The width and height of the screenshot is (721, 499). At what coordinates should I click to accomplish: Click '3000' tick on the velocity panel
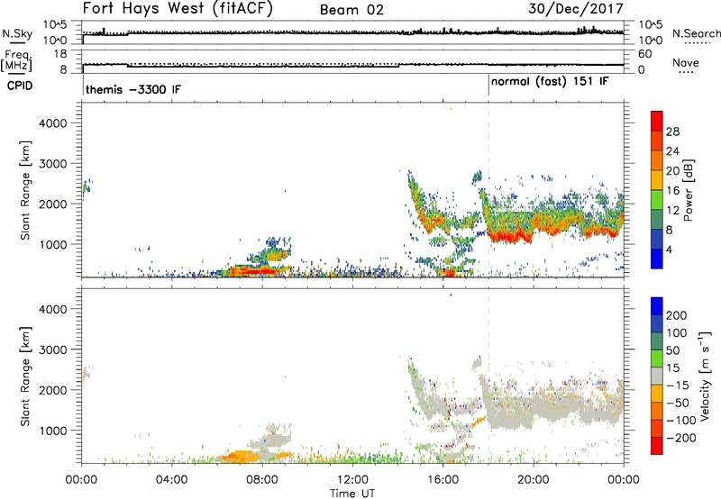pyautogui.click(x=53, y=349)
